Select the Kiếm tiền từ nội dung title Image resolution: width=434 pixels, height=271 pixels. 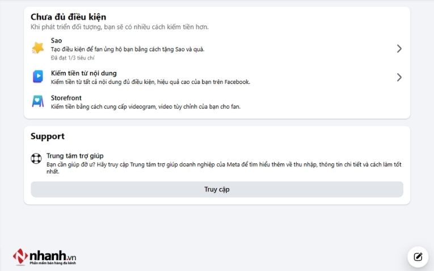point(83,73)
